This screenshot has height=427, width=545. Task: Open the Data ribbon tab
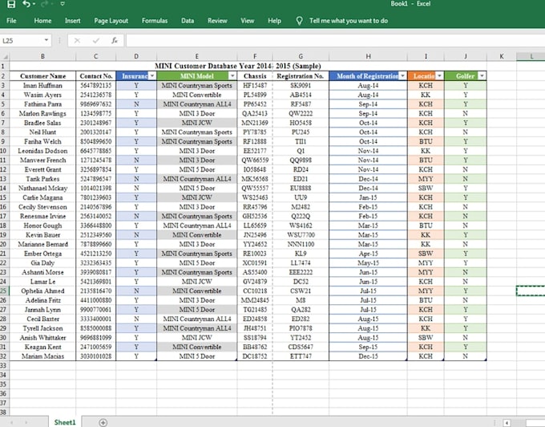tap(188, 21)
